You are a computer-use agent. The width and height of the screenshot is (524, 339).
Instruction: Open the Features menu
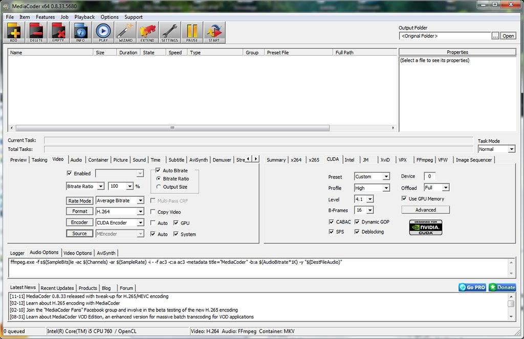point(45,17)
